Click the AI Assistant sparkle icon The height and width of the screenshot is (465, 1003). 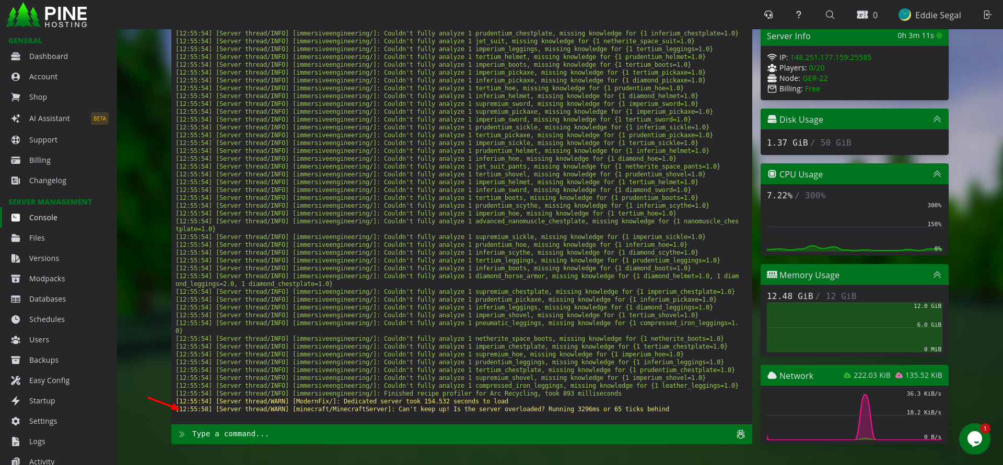pos(16,118)
